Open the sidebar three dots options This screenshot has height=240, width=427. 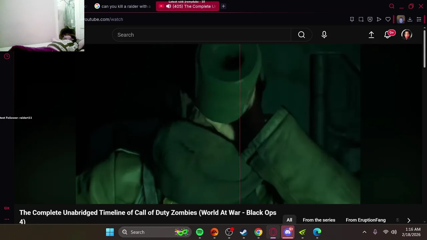point(7,219)
